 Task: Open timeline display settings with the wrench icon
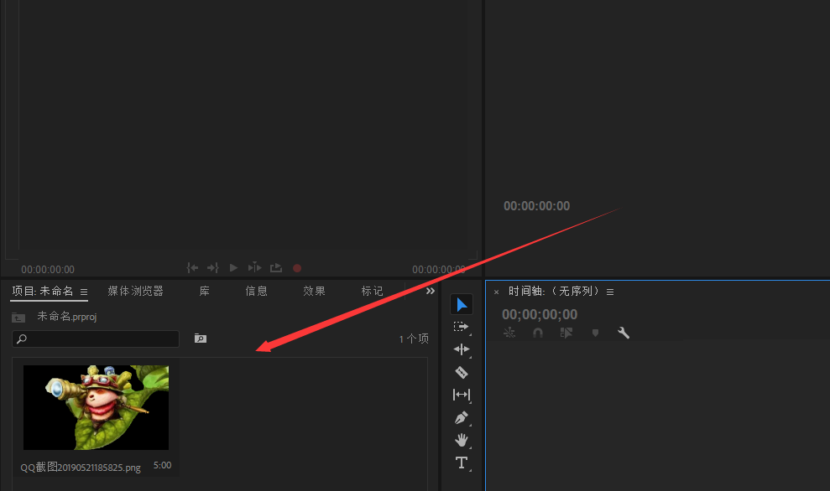(x=623, y=332)
